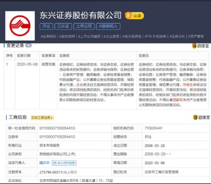Click the 法人对外投资 button

click(64, 163)
